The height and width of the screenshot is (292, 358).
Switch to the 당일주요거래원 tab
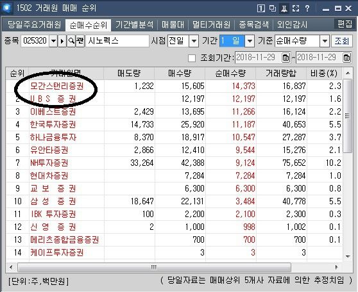pyautogui.click(x=34, y=24)
